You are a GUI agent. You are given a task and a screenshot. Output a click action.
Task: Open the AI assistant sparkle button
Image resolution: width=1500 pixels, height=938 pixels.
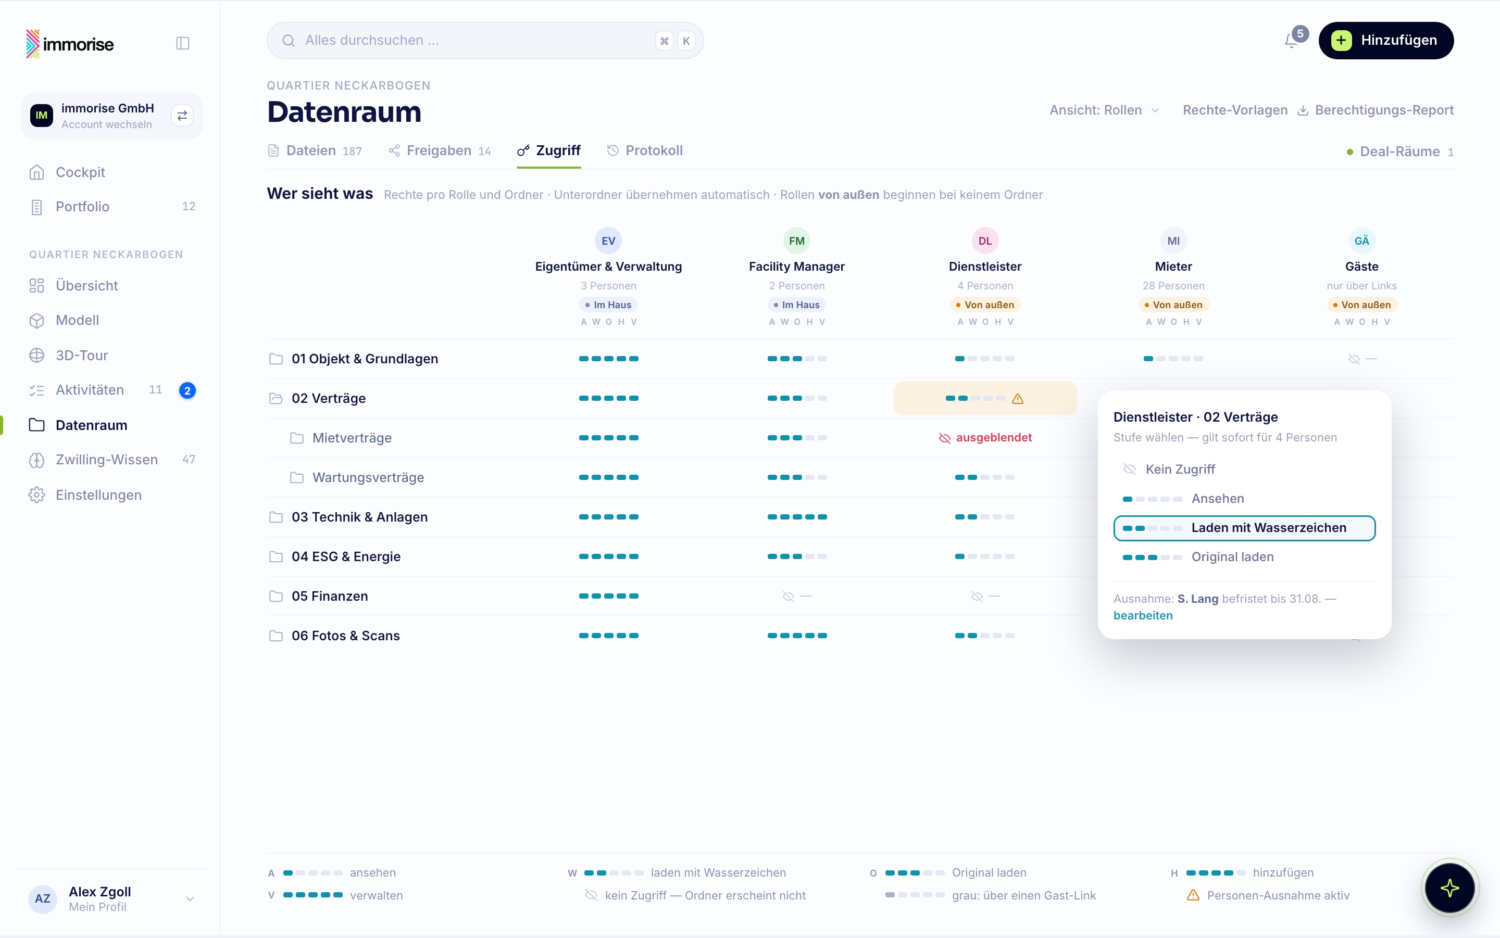click(x=1449, y=888)
